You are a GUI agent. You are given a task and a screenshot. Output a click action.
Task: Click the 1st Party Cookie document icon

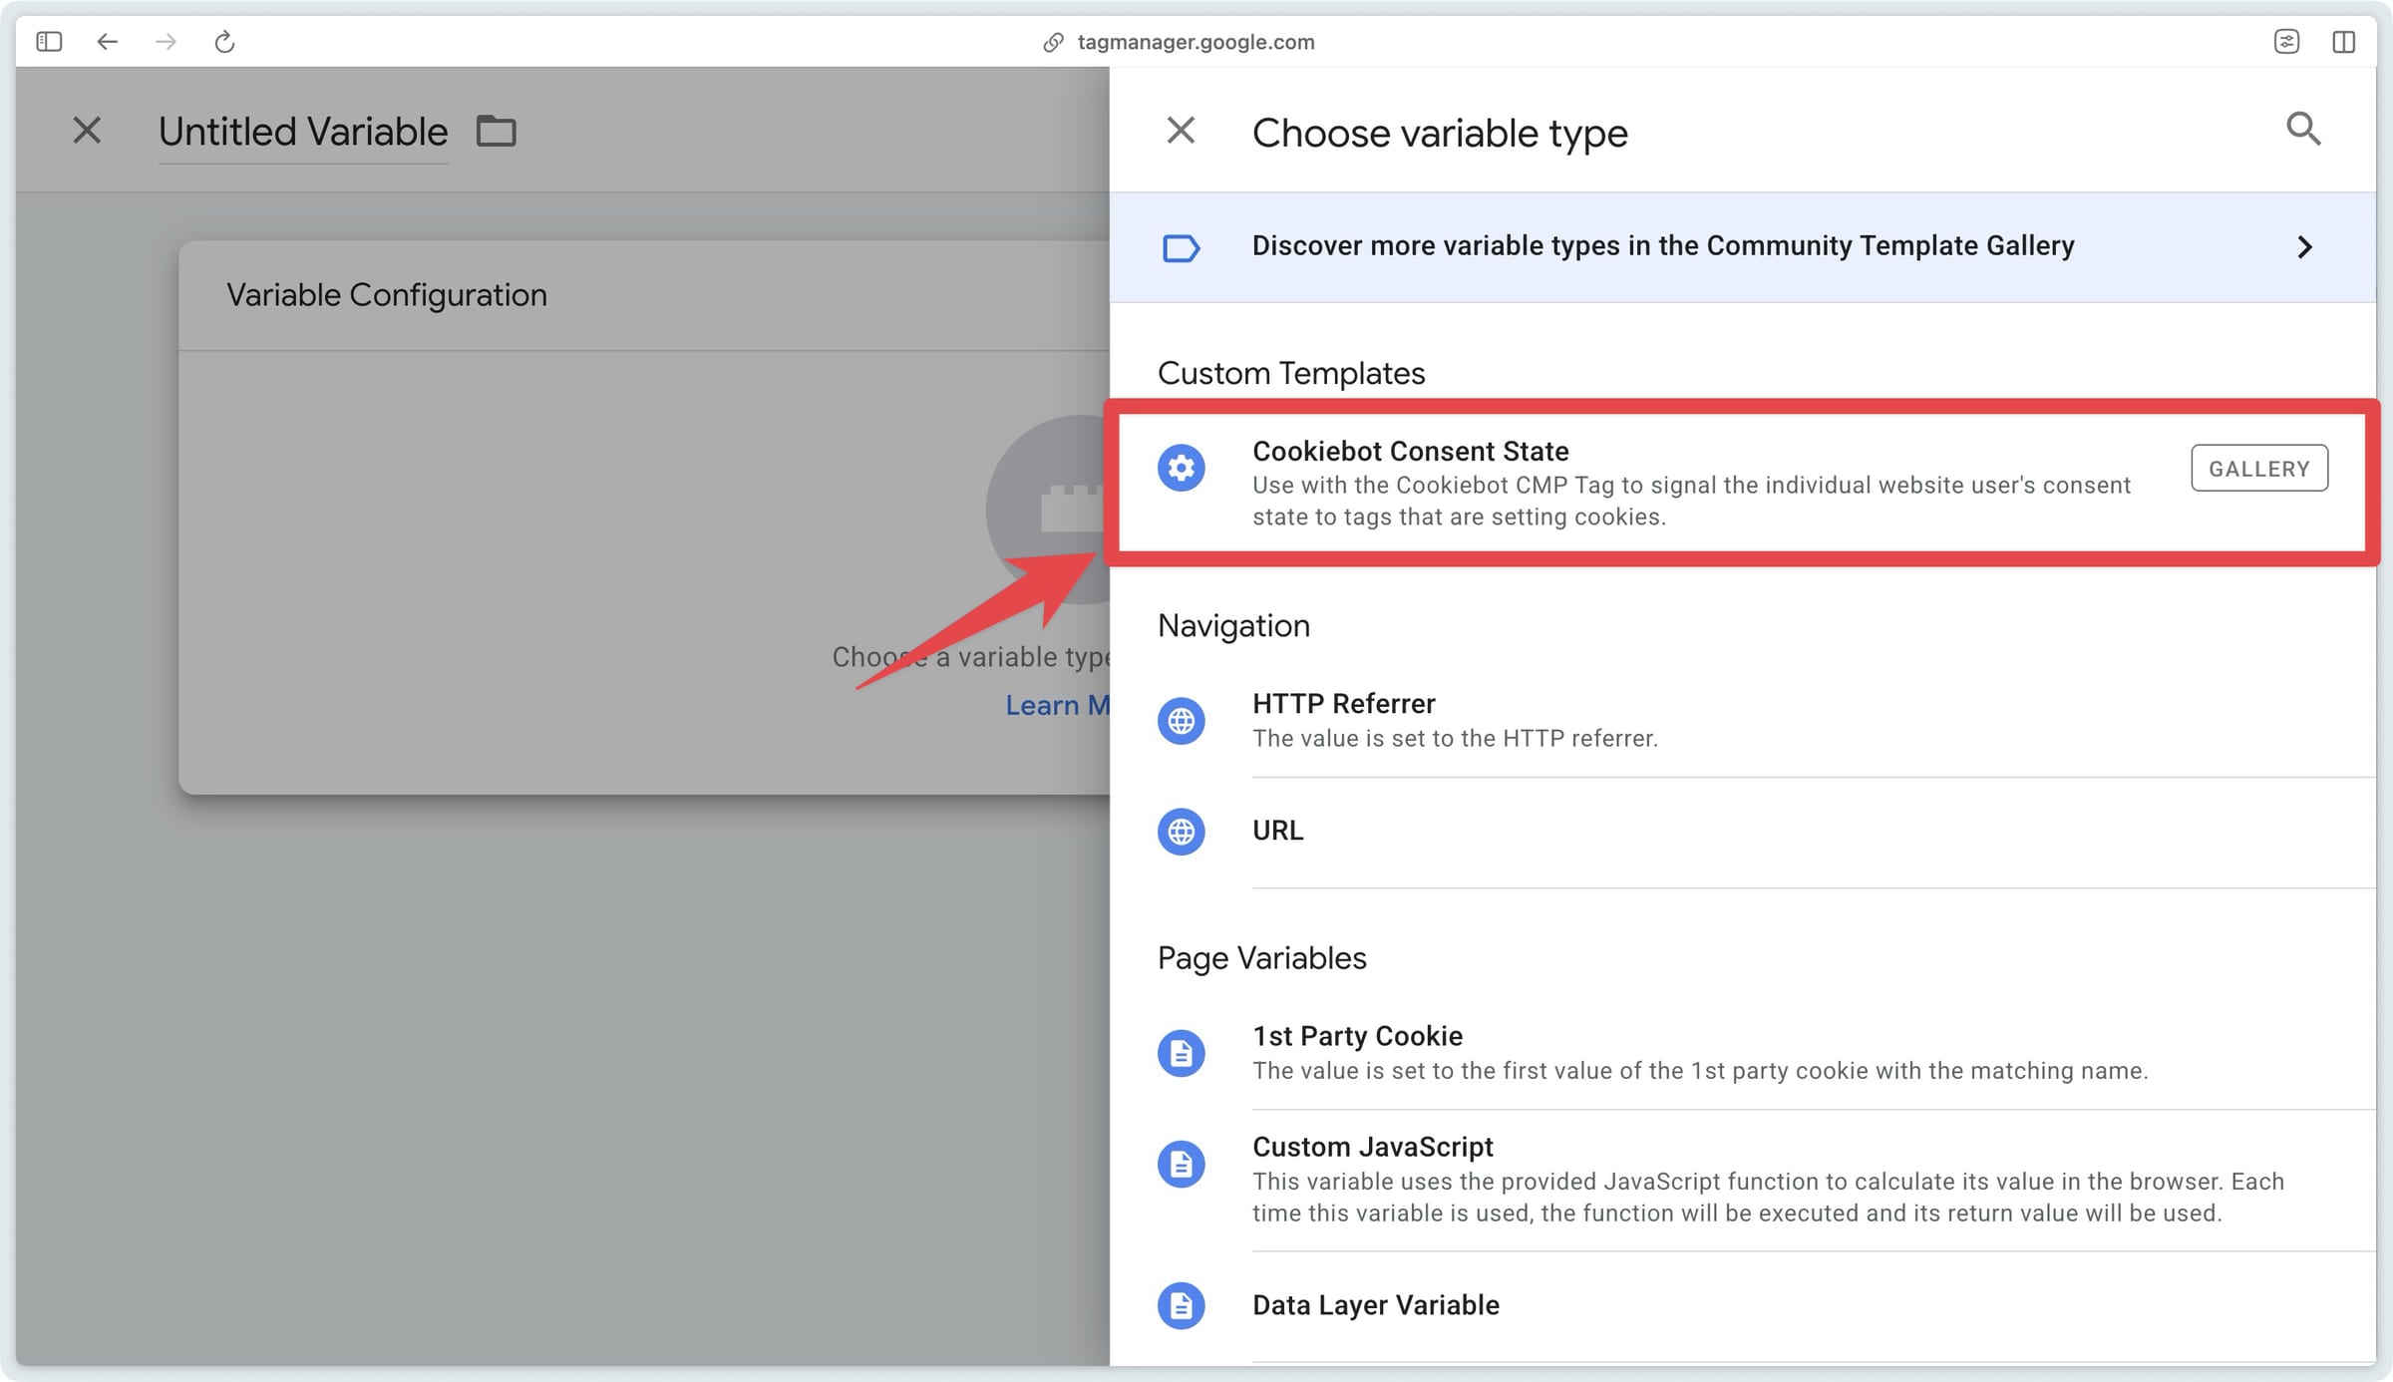[1182, 1053]
